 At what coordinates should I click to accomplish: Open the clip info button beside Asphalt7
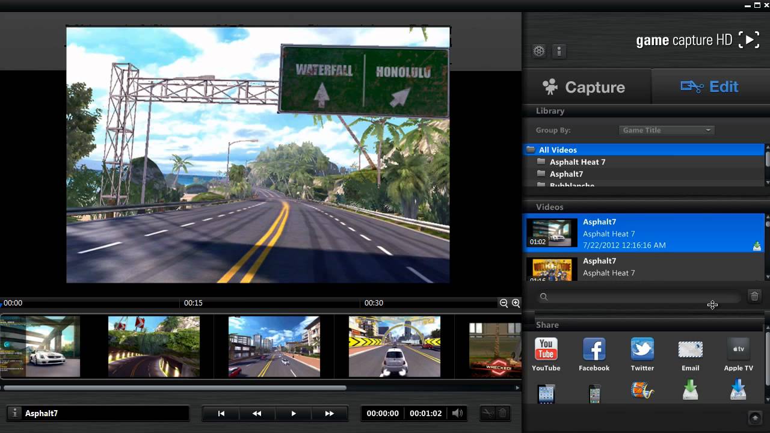tap(14, 413)
